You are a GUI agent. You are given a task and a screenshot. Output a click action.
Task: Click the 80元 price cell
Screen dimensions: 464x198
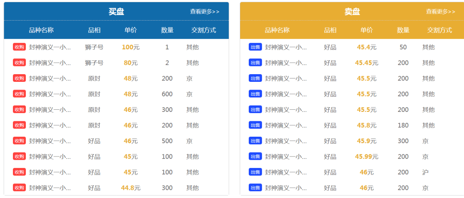click(131, 63)
